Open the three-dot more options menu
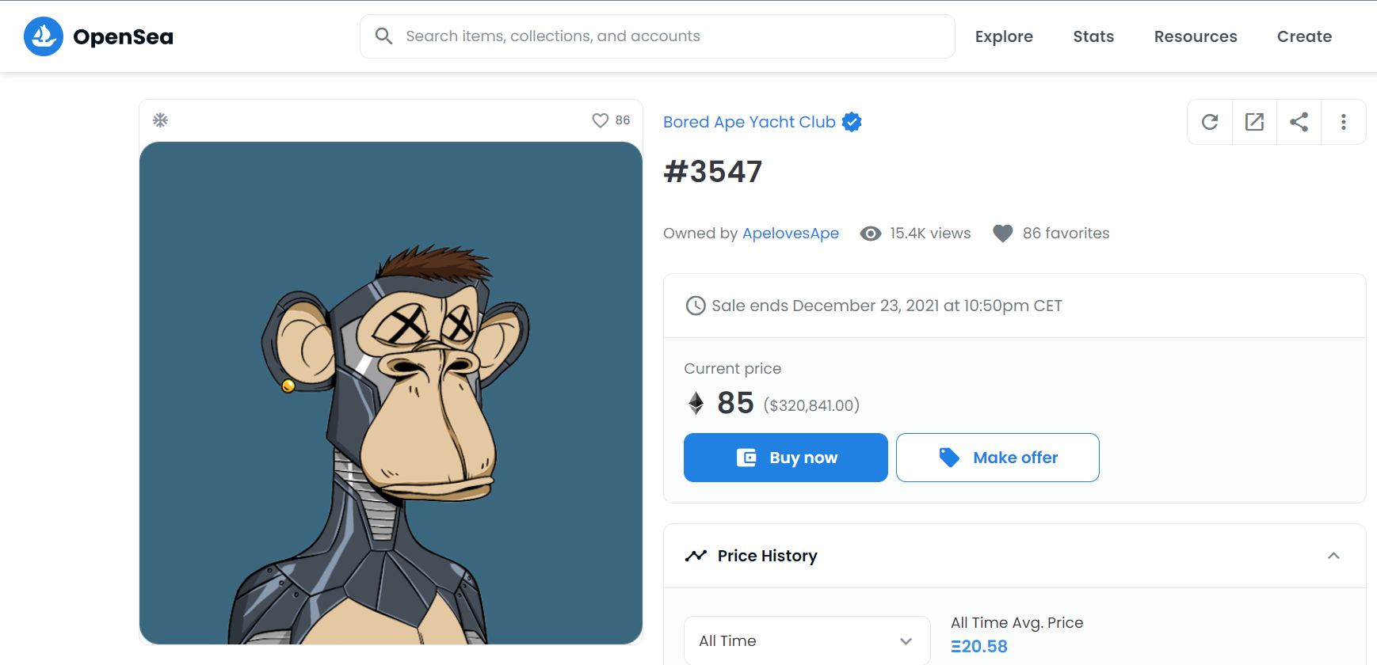The height and width of the screenshot is (665, 1377). 1343,122
